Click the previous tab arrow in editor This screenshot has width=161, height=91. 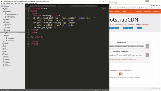(x=26, y=6)
